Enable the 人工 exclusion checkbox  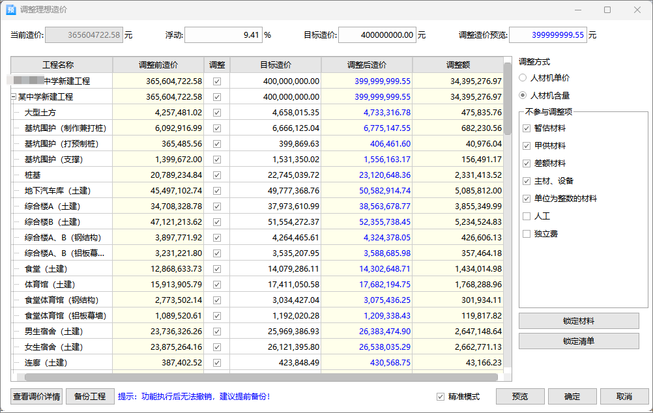pos(527,216)
